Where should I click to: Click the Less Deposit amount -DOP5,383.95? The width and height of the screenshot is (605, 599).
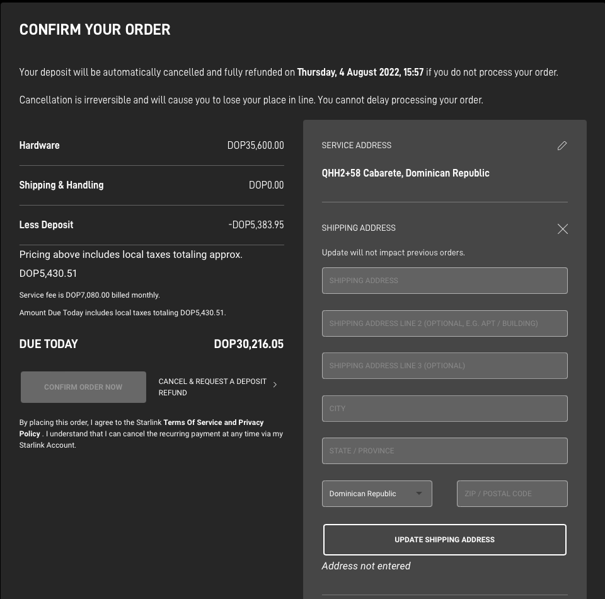[256, 224]
